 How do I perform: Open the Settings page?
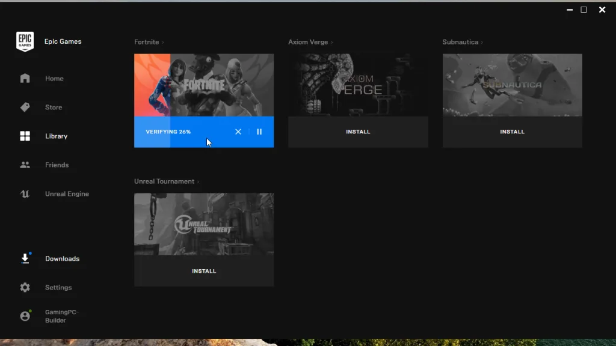(x=58, y=288)
